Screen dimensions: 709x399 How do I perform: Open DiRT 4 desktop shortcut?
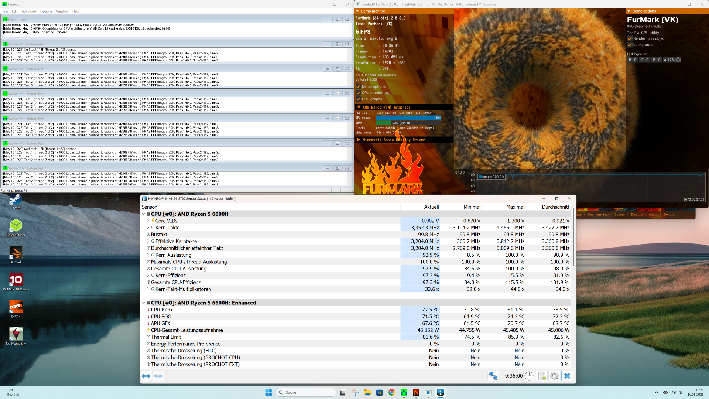pyautogui.click(x=16, y=309)
